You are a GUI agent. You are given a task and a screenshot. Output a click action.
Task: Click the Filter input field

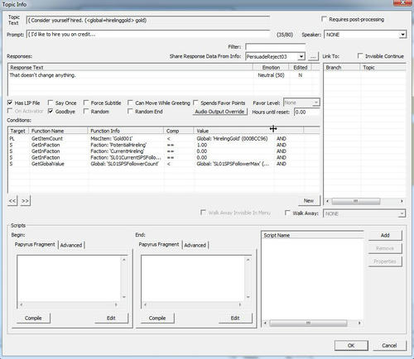tap(275, 46)
